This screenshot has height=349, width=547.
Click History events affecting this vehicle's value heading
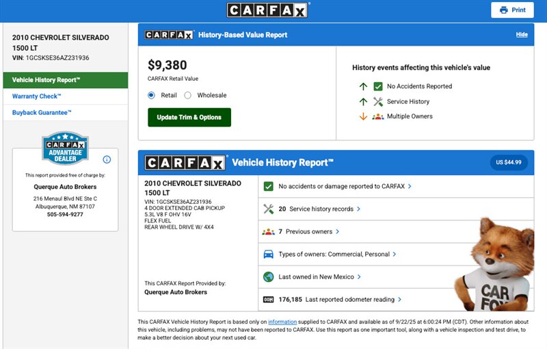pyautogui.click(x=421, y=68)
